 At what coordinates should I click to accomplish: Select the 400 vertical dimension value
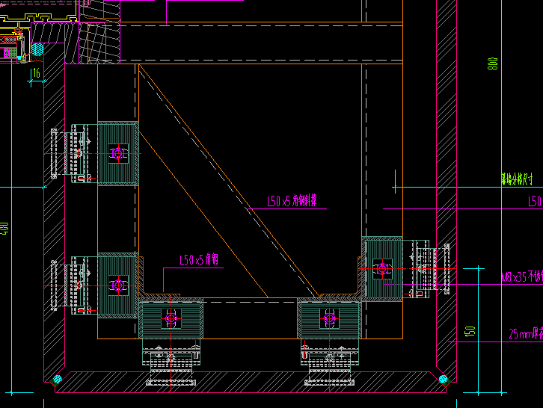click(x=4, y=229)
